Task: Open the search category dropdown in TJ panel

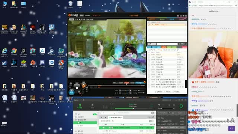Action: 152,44
